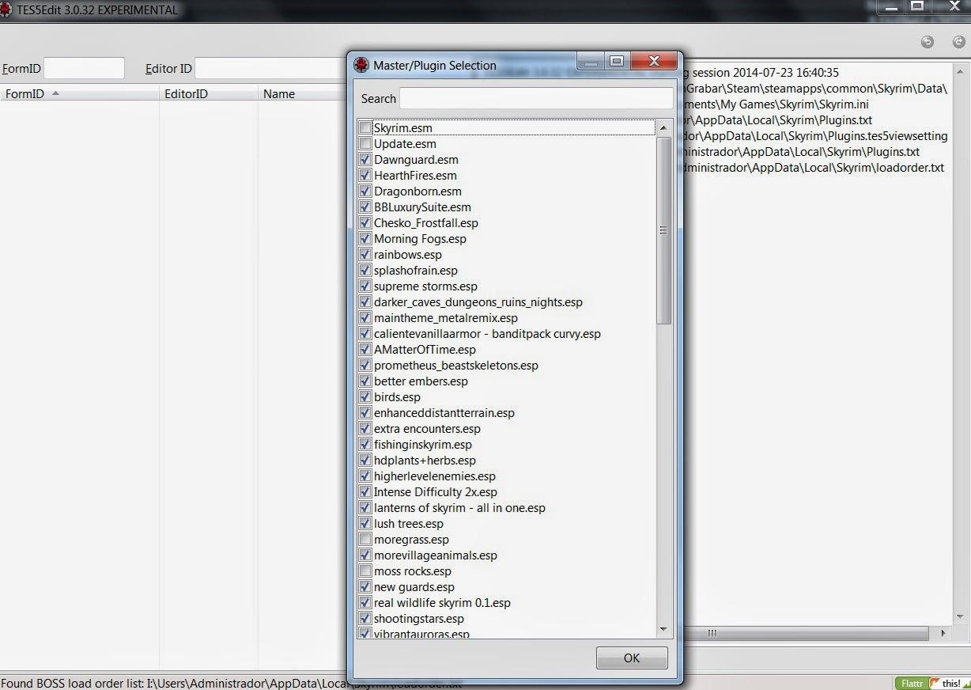Uncheck the Chesko_Frostfall.esp plugin

coord(365,223)
